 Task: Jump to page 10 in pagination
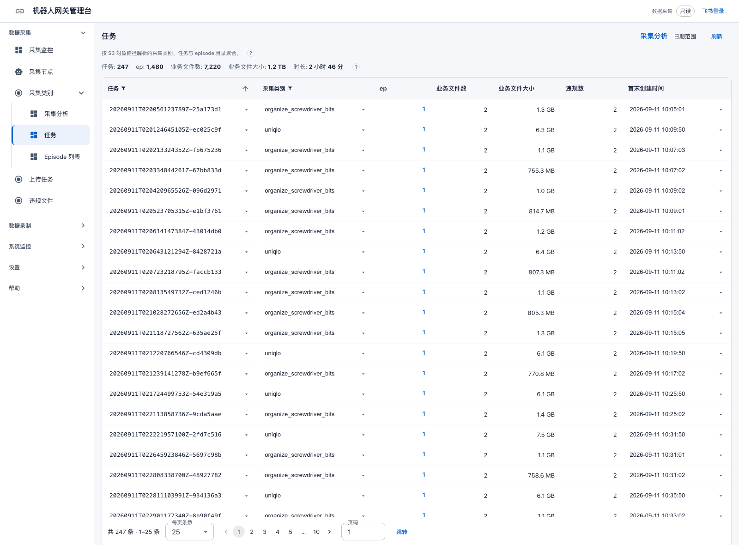coord(316,532)
